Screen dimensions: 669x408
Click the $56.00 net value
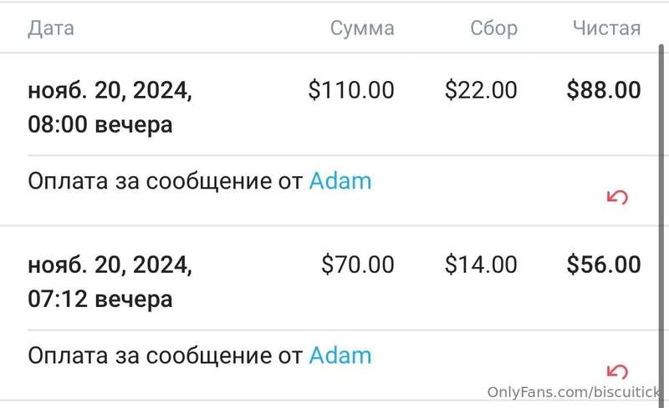coord(604,264)
